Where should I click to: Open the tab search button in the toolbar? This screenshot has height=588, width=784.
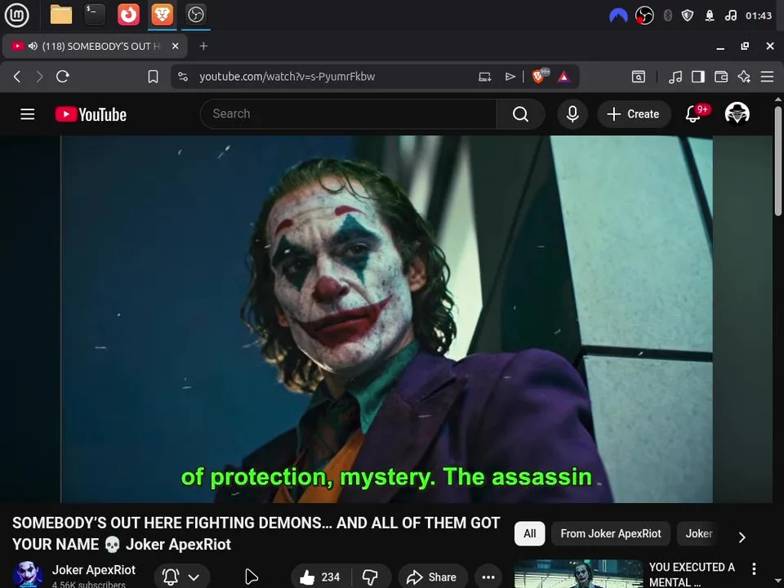coord(639,77)
